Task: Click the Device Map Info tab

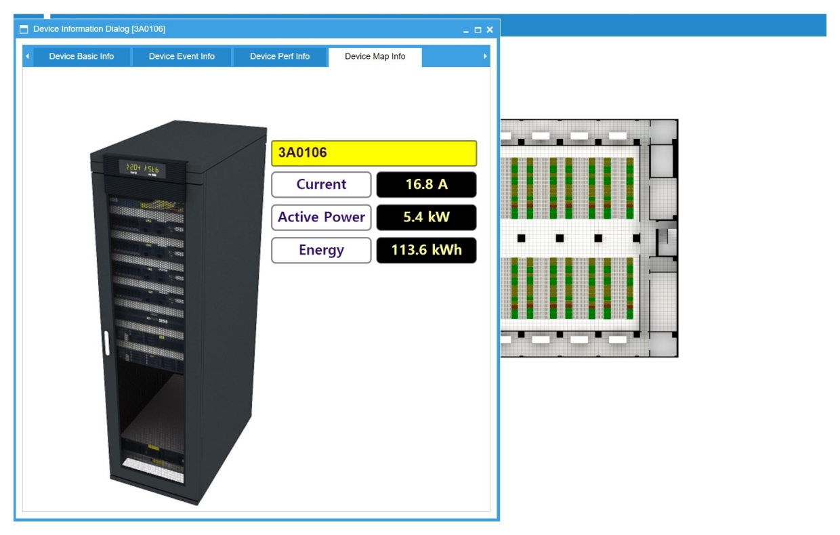Action: click(x=375, y=57)
